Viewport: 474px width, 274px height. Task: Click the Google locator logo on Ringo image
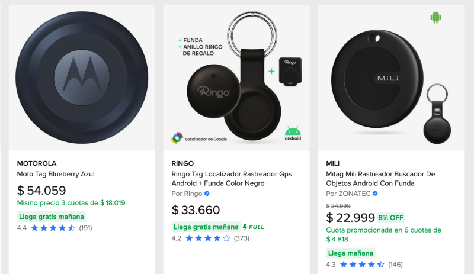[x=177, y=138]
